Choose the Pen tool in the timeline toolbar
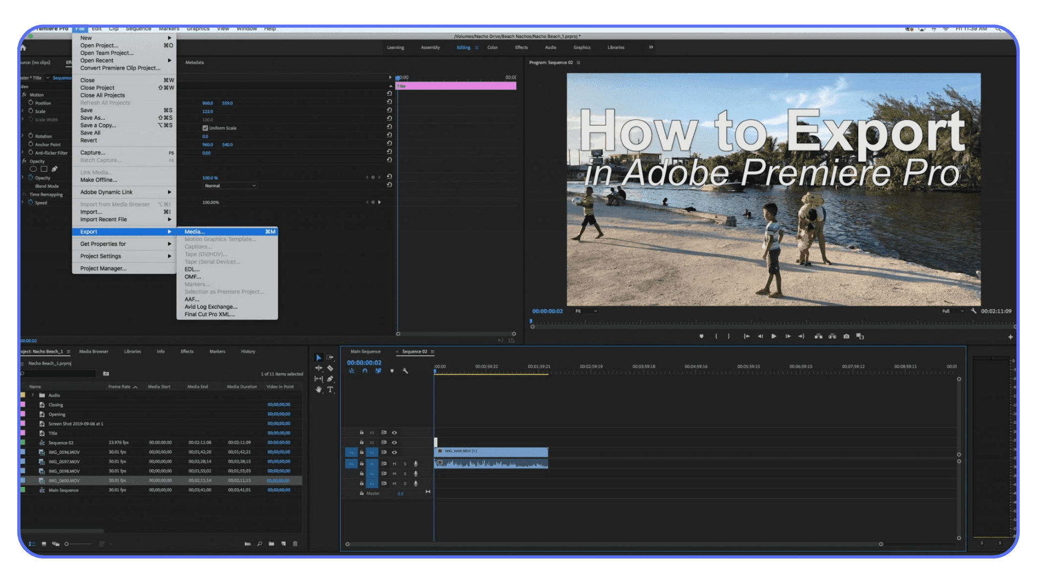The image size is (1037, 583). (x=330, y=378)
